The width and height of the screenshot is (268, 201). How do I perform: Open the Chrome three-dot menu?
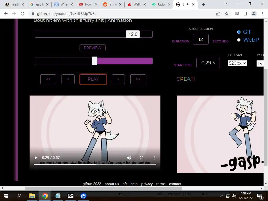click(x=262, y=14)
